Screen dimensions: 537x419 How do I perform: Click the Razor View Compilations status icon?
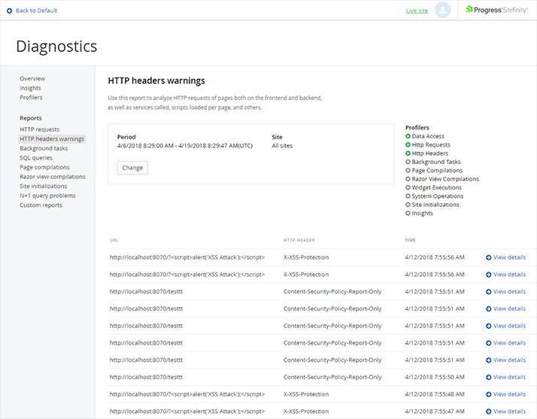point(408,179)
